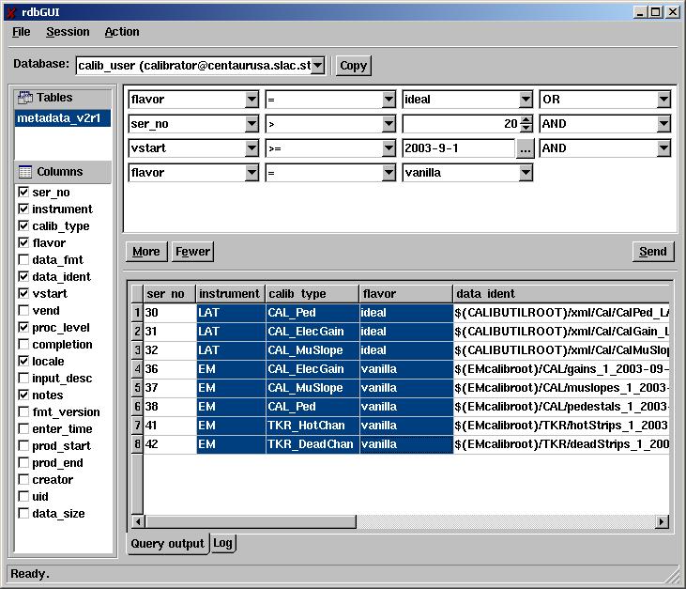Viewport: 686px width, 589px height.
Task: Expand the vanilla value dropdown
Action: pyautogui.click(x=526, y=173)
